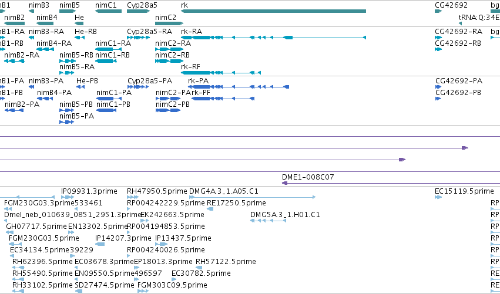The image size is (500, 294).
Task: Click the RH55490.5prime EST label
Action: pos(42,274)
